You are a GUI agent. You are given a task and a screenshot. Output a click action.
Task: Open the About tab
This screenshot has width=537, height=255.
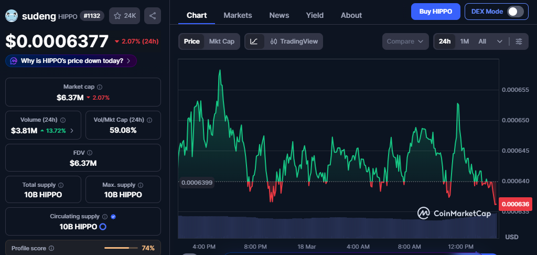(x=351, y=15)
